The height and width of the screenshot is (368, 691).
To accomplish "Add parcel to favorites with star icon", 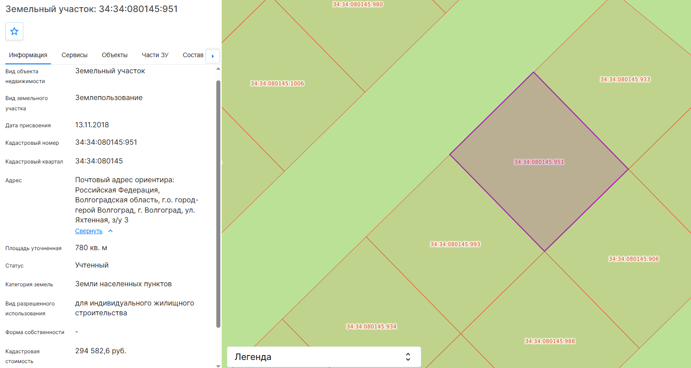I will [14, 31].
